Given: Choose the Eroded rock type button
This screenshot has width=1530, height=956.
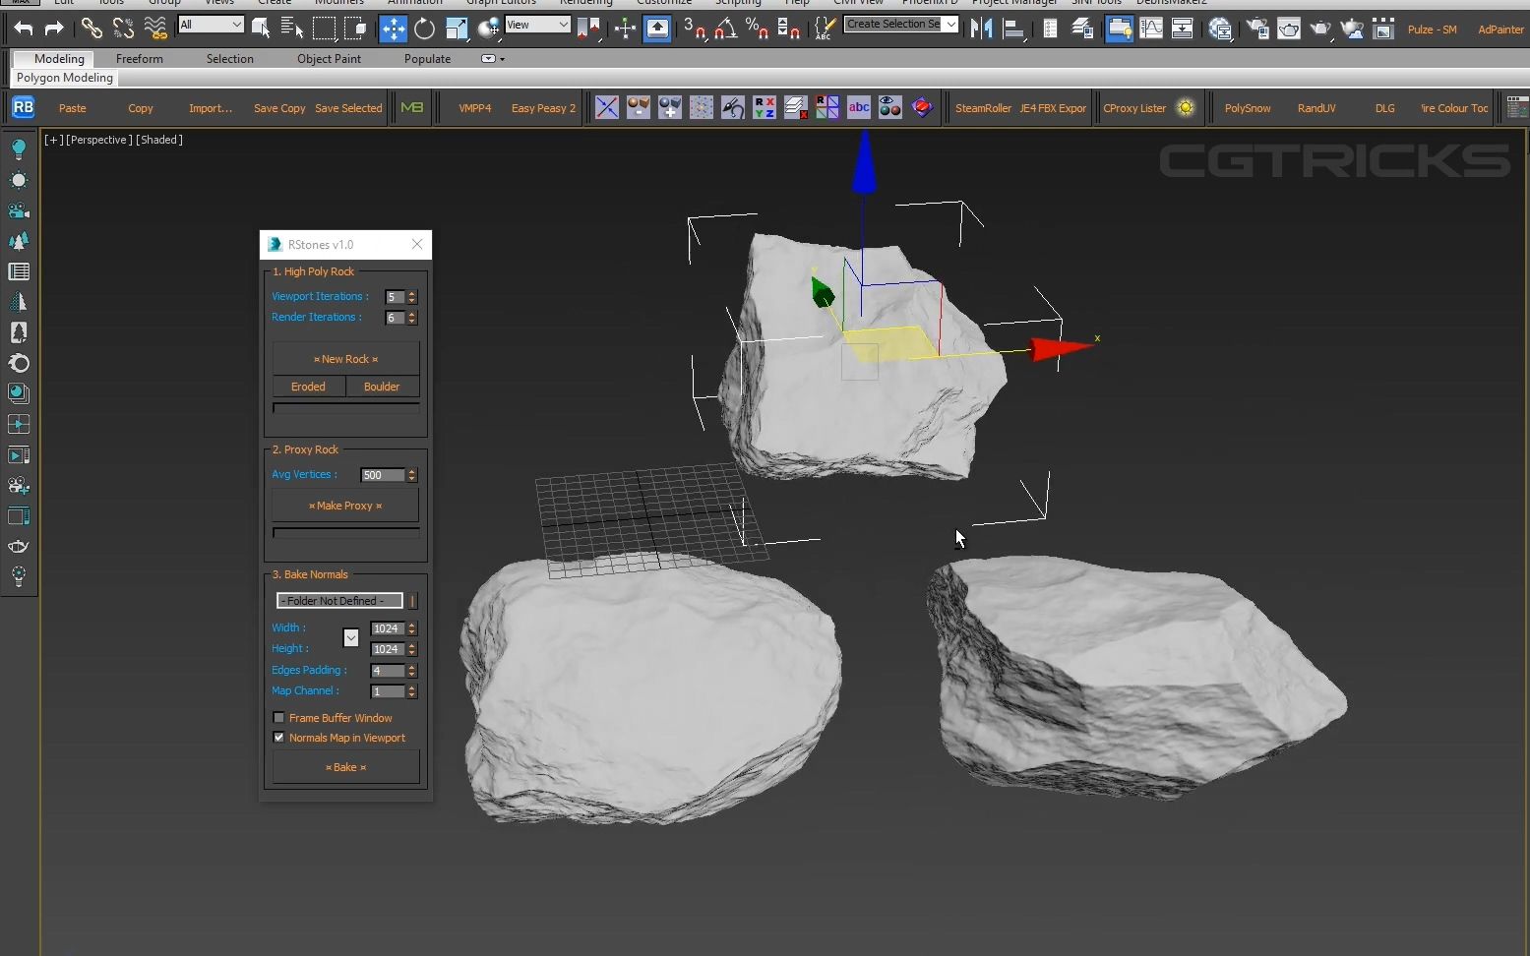Looking at the screenshot, I should tap(308, 387).
